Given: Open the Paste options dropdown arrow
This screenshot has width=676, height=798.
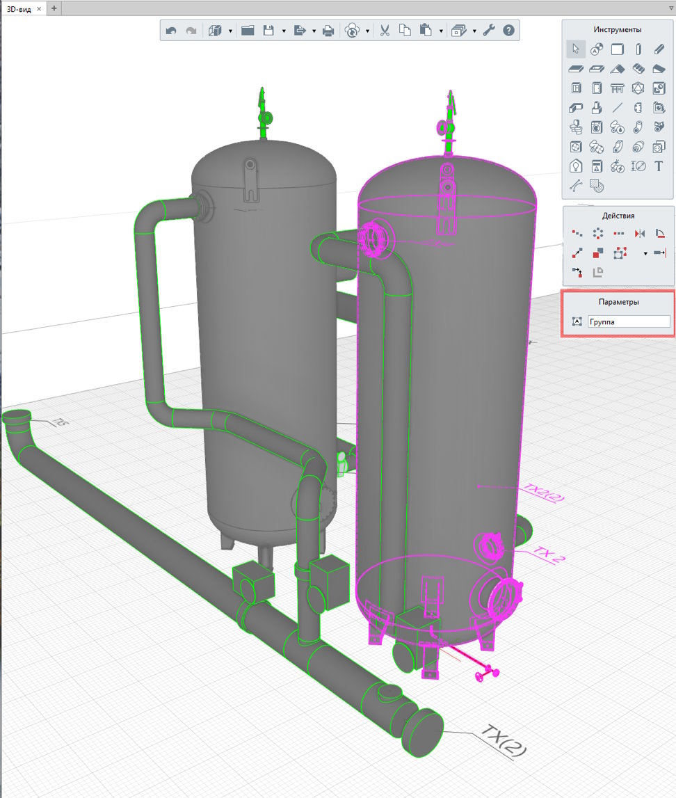Looking at the screenshot, I should pyautogui.click(x=441, y=31).
